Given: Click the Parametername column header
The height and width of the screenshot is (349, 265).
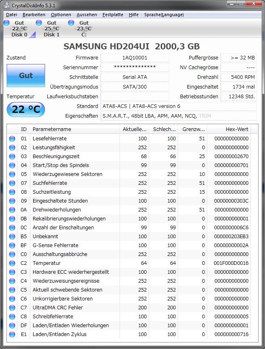Looking at the screenshot, I should click(x=75, y=129).
